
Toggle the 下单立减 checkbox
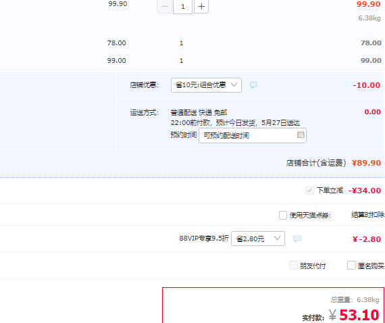coord(309,191)
